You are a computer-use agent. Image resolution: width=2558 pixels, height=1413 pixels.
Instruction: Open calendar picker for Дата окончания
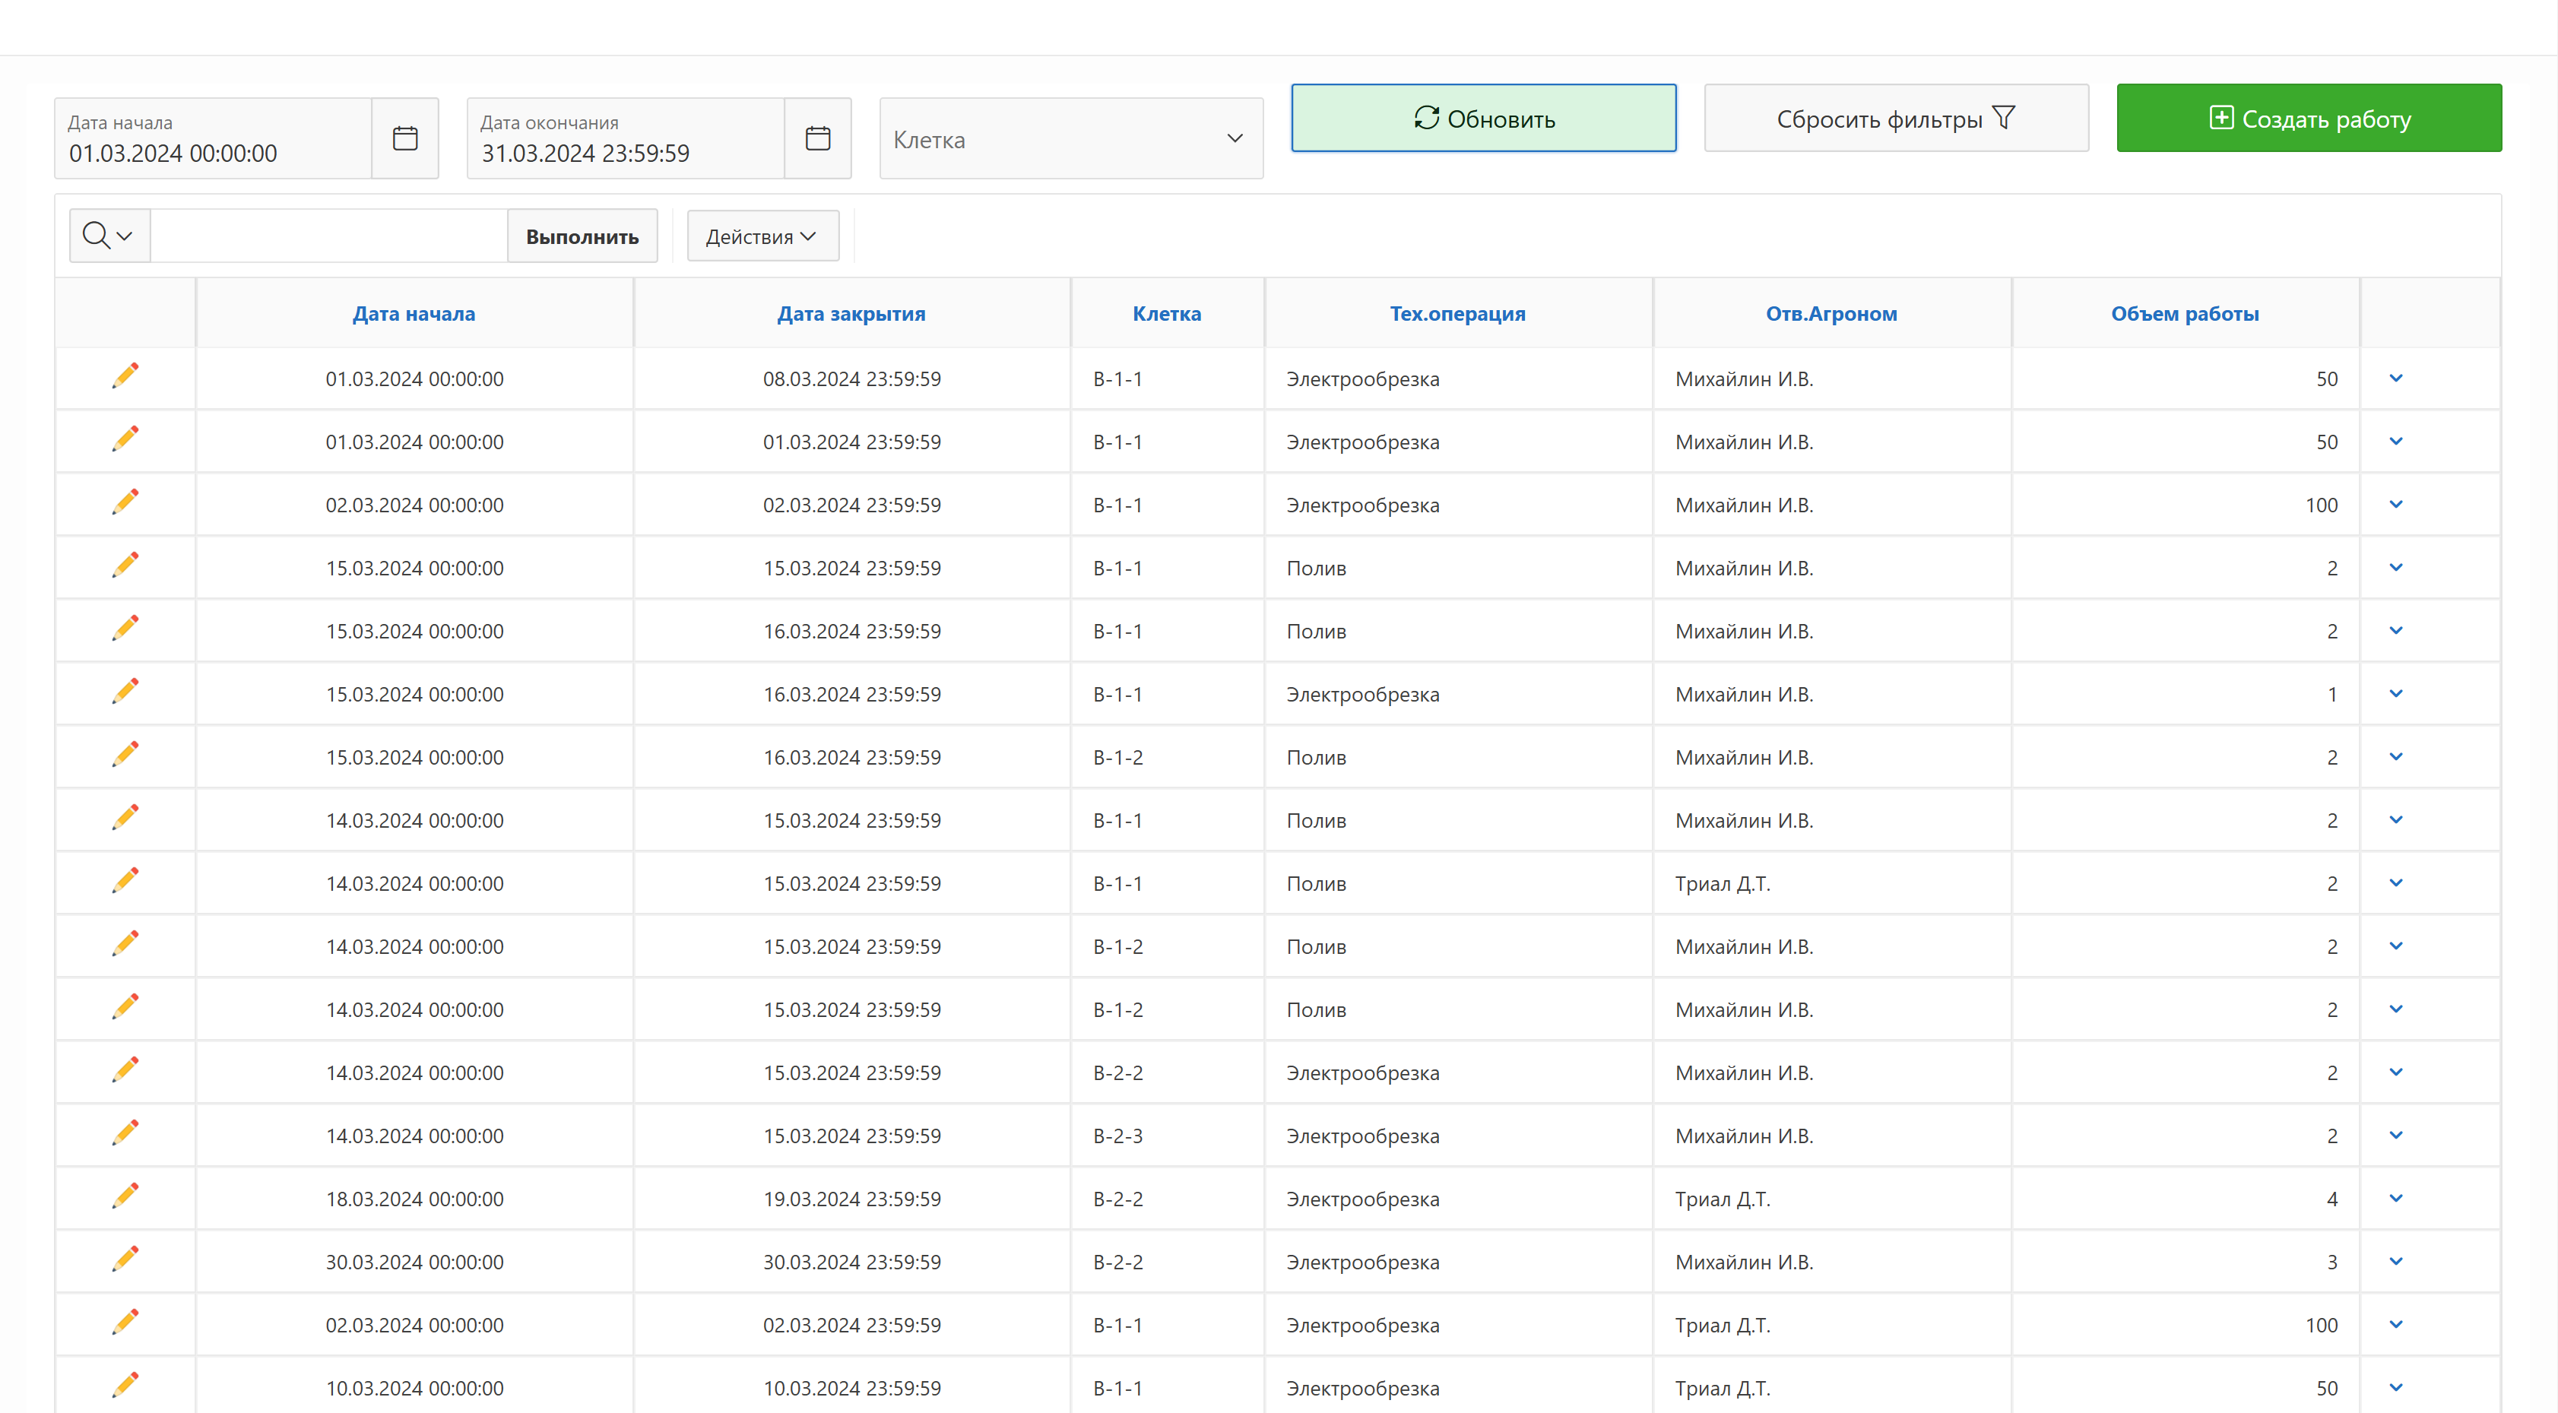[x=817, y=138]
